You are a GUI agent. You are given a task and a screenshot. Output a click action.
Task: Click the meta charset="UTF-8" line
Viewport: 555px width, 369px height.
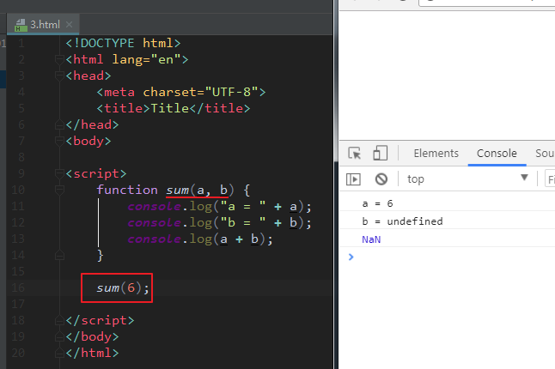point(181,92)
